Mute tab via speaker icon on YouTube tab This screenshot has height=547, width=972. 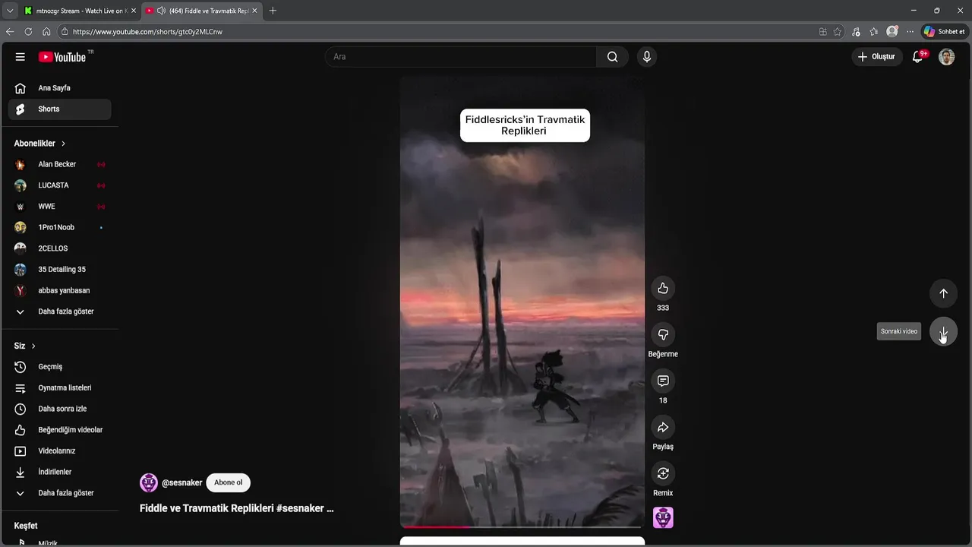pos(161,11)
